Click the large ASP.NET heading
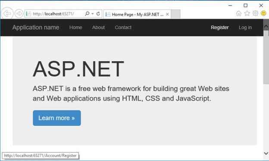Viewport: 269px width, 161px height. point(78,69)
